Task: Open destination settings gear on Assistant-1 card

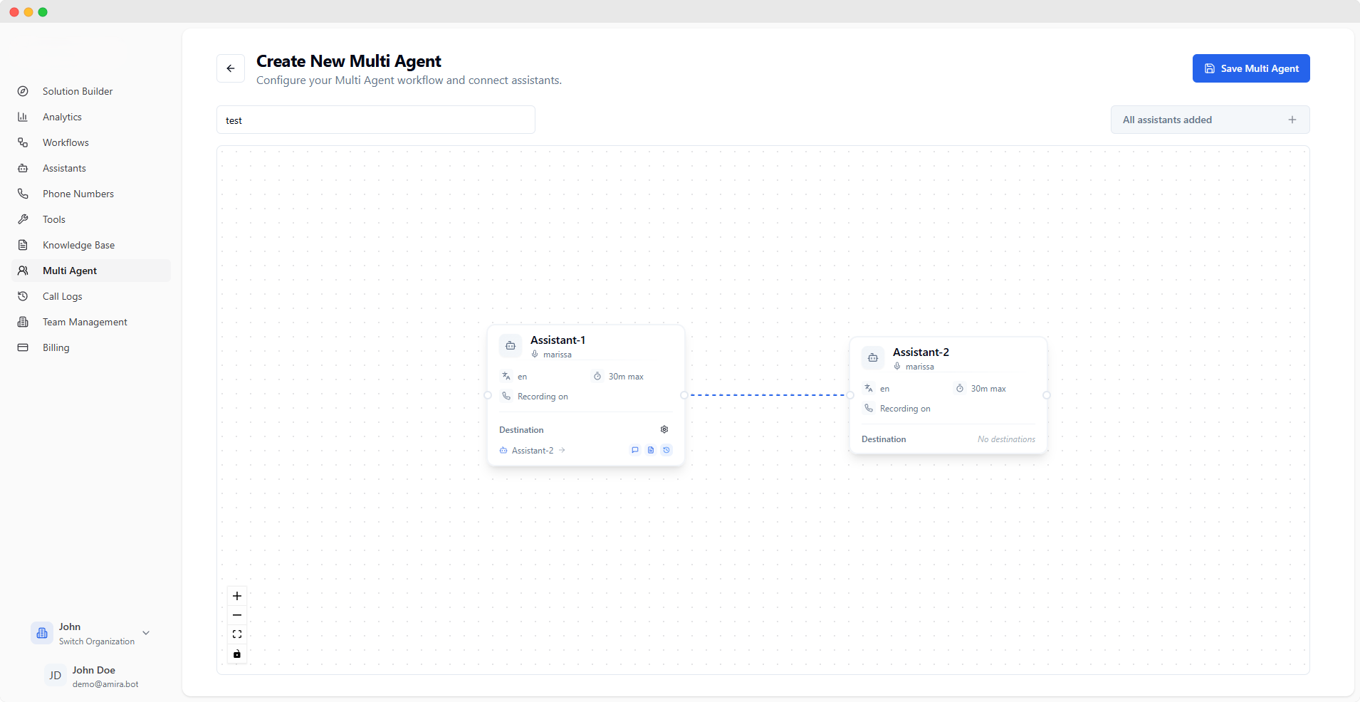Action: coord(664,429)
